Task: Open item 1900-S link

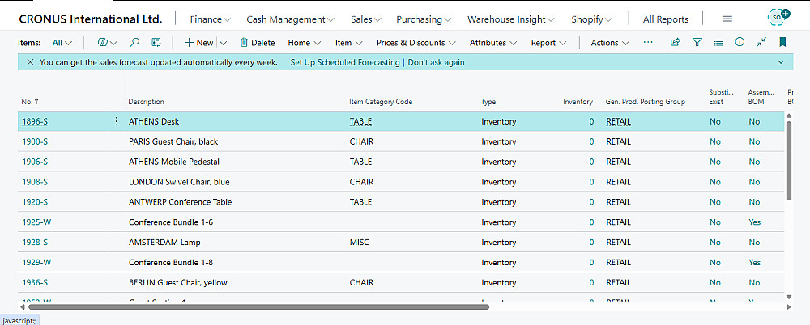Action: tap(35, 141)
